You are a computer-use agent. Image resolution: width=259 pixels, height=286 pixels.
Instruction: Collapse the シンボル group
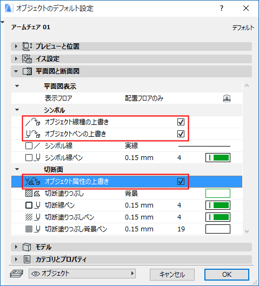pos(17,110)
